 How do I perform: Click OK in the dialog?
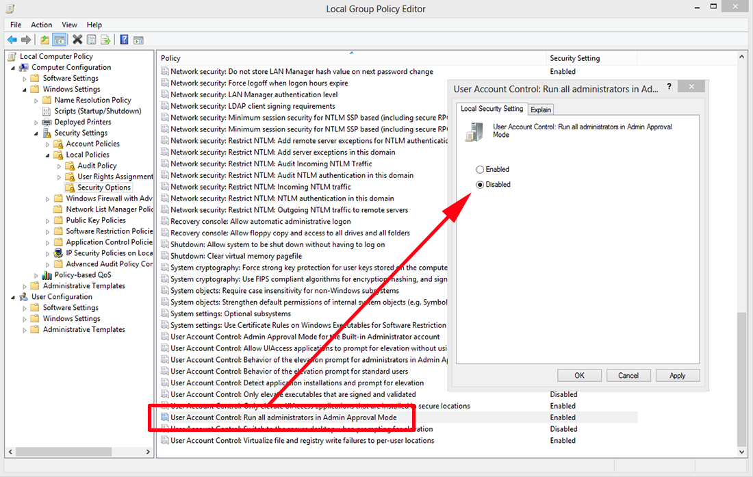pos(580,375)
